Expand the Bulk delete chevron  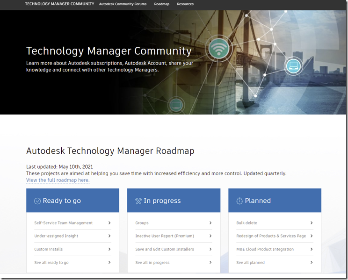[312, 223]
